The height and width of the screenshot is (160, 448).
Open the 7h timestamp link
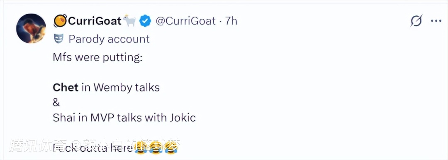231,21
